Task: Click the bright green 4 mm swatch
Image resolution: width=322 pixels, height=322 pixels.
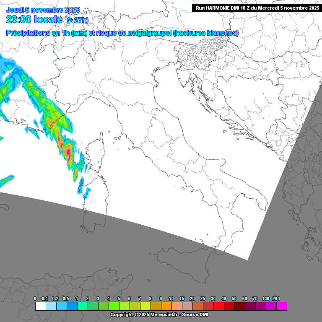Action: click(114, 306)
